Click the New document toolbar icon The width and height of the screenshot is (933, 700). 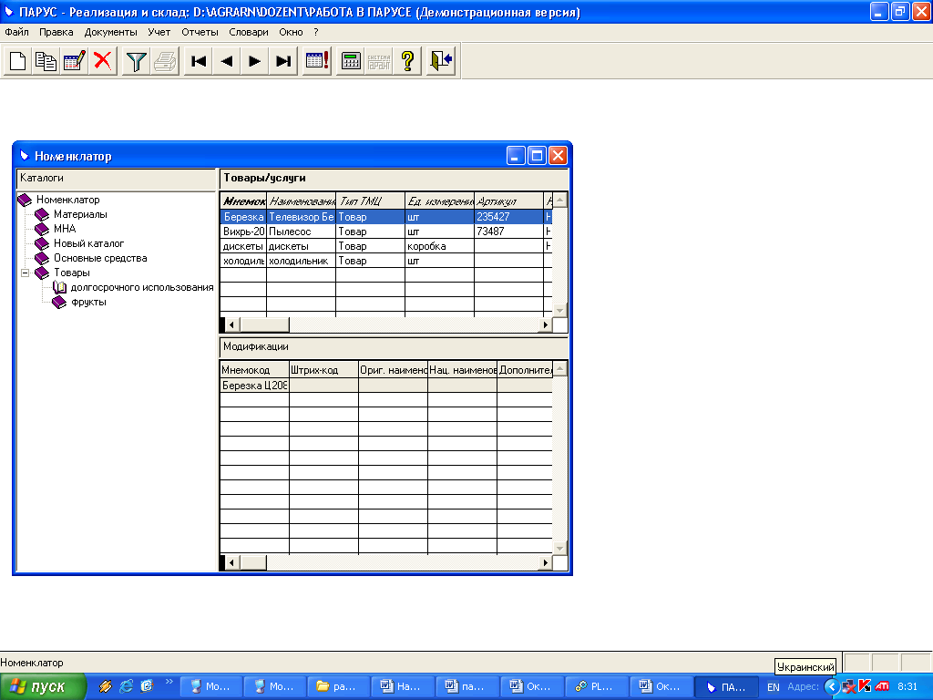18,61
